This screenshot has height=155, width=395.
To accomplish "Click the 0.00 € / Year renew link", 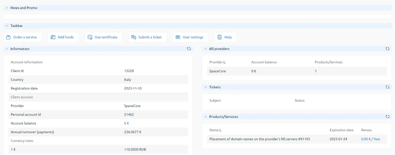I will [x=371, y=139].
